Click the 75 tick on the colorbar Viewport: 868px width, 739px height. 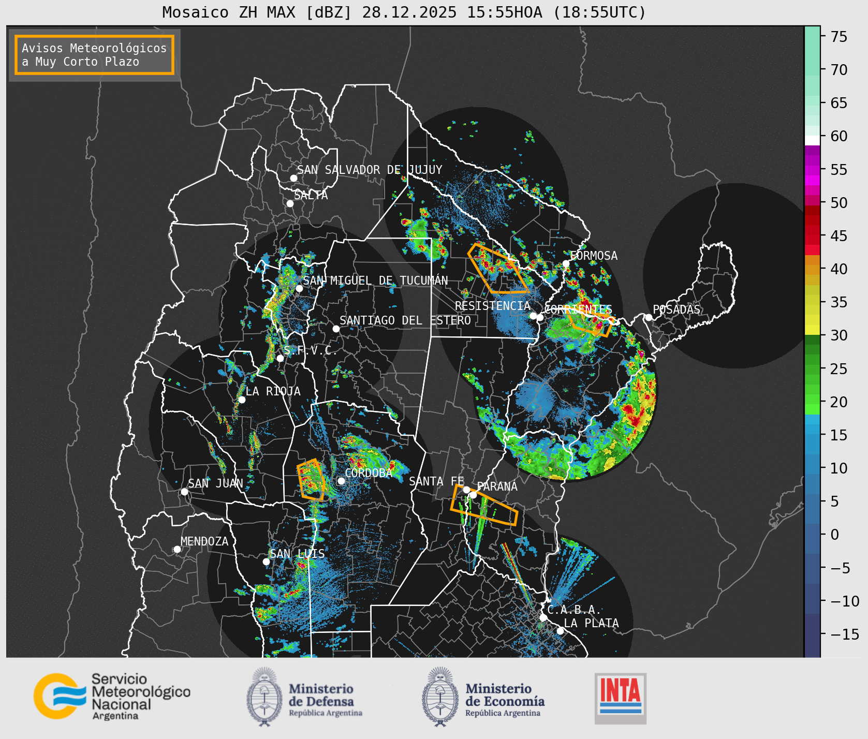pyautogui.click(x=839, y=37)
